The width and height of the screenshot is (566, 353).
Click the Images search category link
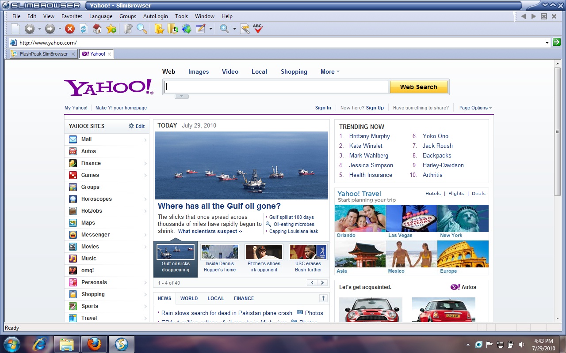199,72
